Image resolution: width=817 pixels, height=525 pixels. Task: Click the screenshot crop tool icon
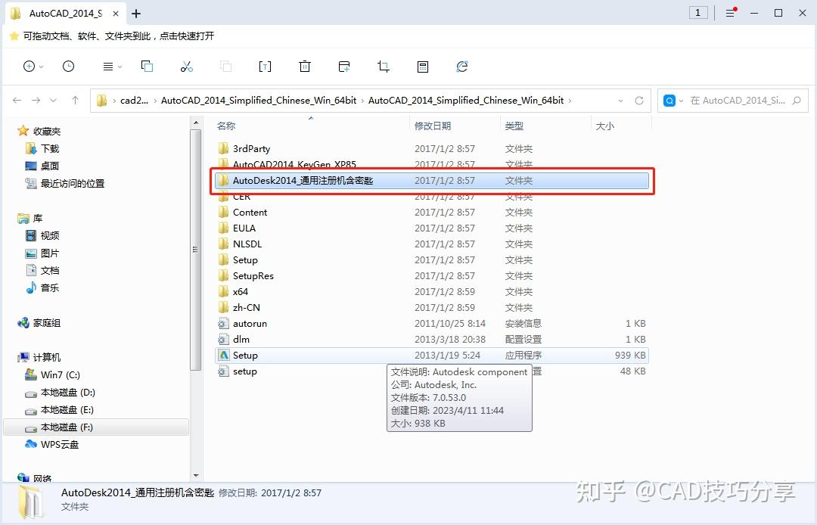(384, 66)
